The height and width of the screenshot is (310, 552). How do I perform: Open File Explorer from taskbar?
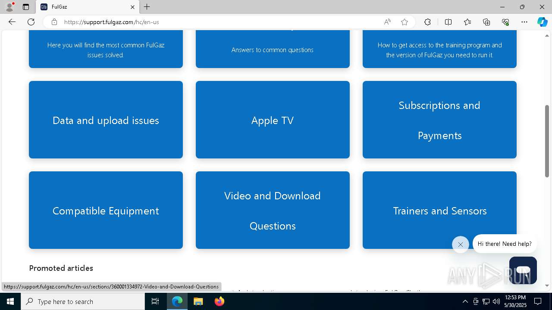[x=198, y=301]
